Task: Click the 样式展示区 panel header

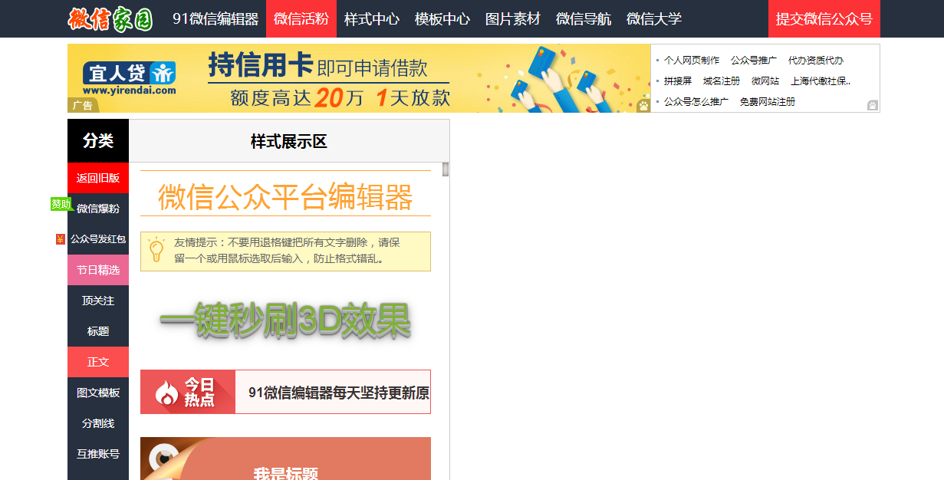Action: (x=289, y=141)
